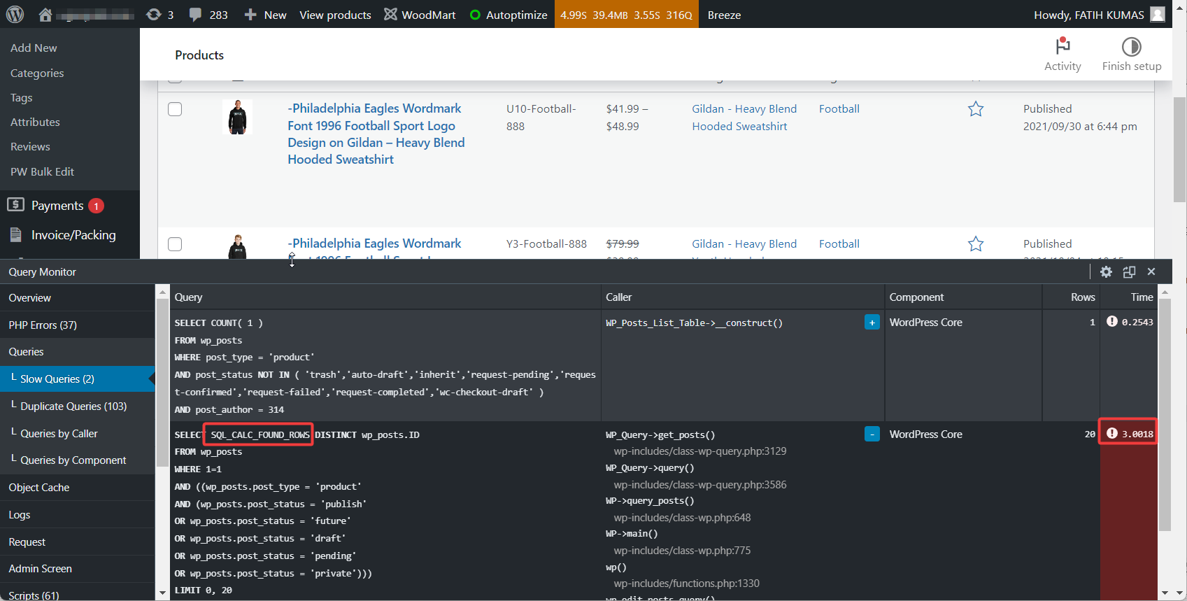Collapse caller stack for WP_Query->get_posts()
Image resolution: width=1187 pixels, height=601 pixels.
coord(872,434)
